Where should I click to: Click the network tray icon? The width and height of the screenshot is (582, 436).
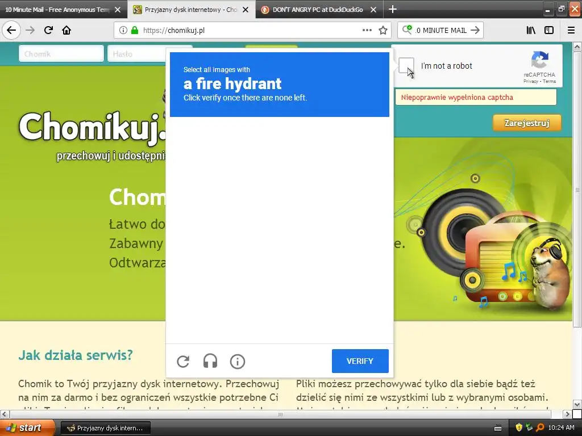pyautogui.click(x=529, y=427)
